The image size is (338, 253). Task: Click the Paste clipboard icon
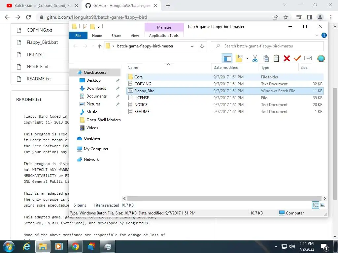pos(276,58)
